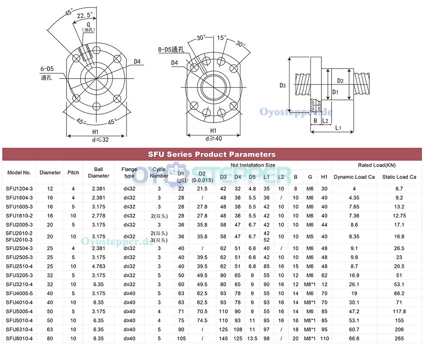
Task: Select the SFU1204-3 model row label
Action: tap(19, 188)
